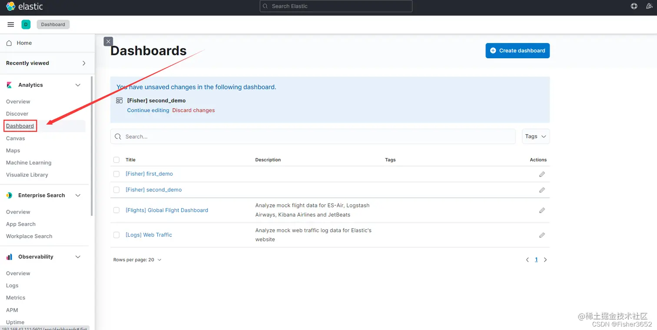Click the Home icon in sidebar

(9, 43)
